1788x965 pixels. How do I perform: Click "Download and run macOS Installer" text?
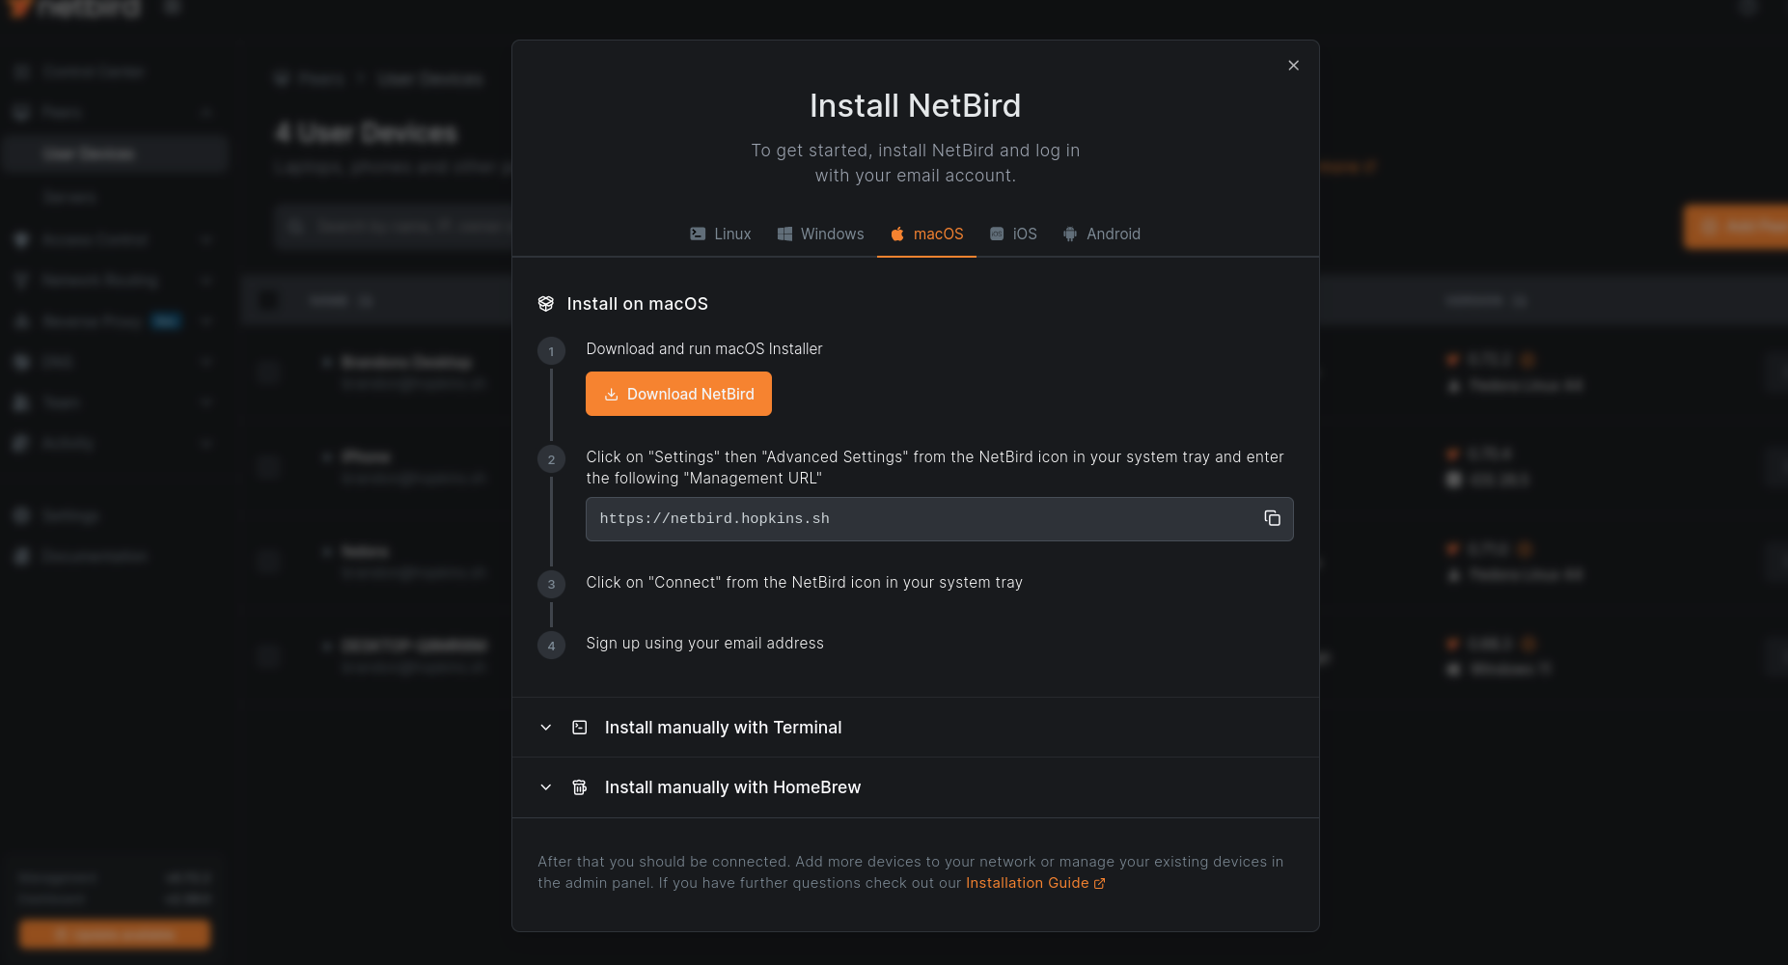[704, 348]
